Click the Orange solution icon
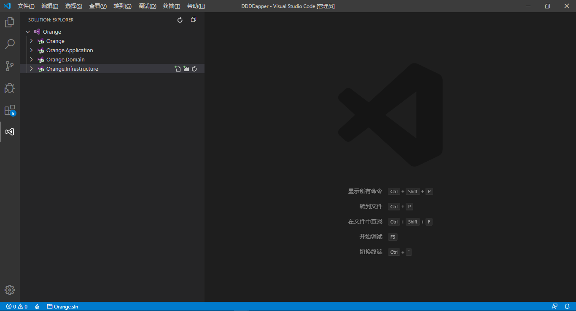Image resolution: width=576 pixels, height=311 pixels. [x=37, y=32]
